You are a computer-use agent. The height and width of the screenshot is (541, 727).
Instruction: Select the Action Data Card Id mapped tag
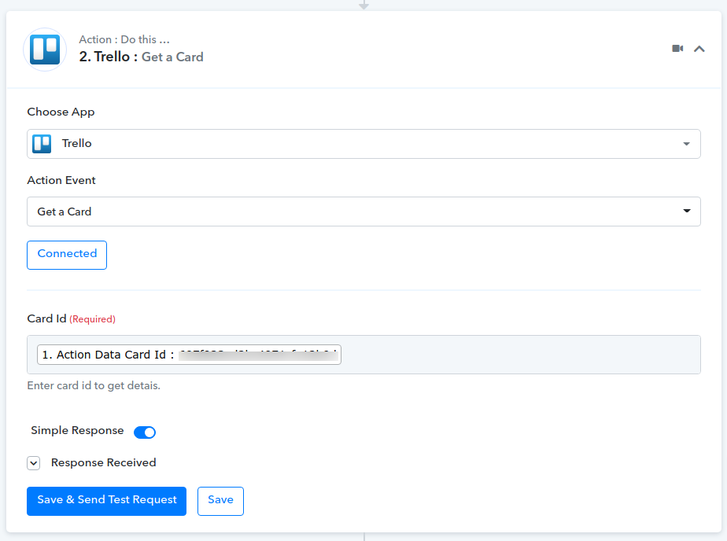pos(189,355)
